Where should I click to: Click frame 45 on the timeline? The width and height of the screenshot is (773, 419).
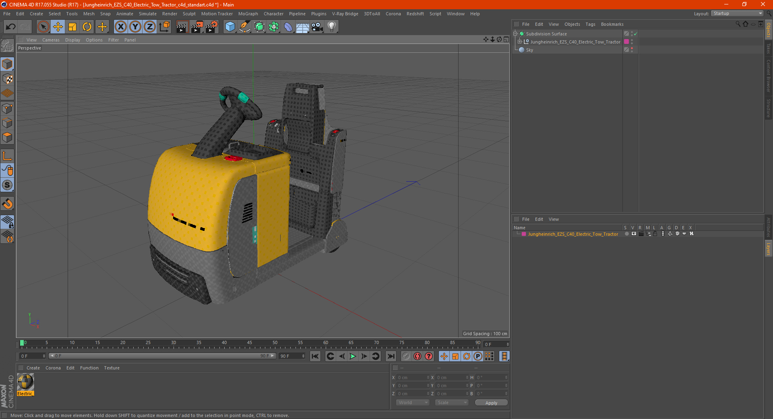tap(250, 343)
